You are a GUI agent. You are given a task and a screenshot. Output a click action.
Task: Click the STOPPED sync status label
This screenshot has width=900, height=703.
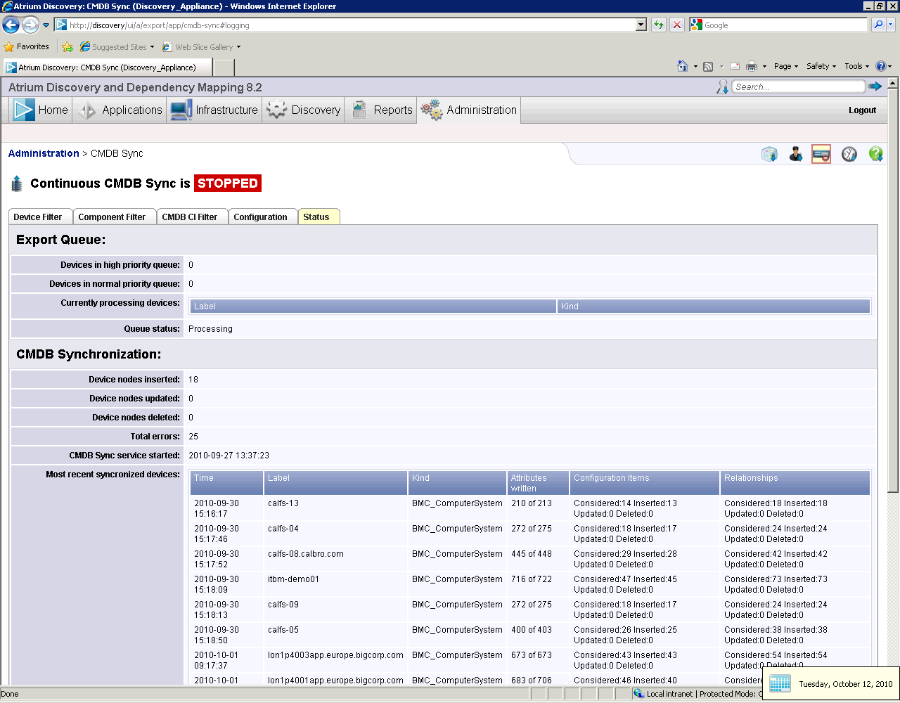click(x=228, y=183)
